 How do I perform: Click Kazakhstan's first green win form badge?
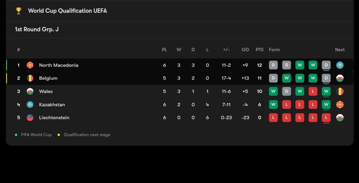point(273,105)
